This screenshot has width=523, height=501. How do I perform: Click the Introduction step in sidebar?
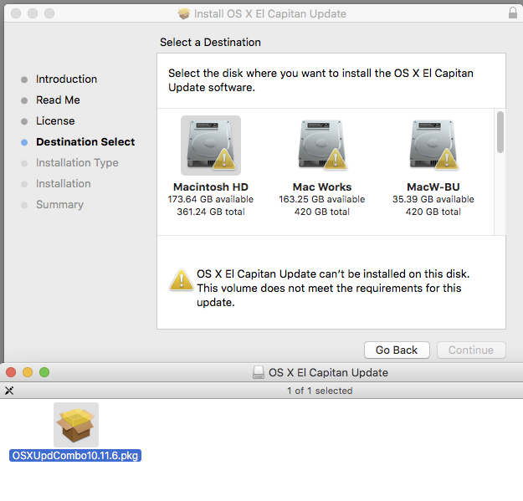pos(66,79)
